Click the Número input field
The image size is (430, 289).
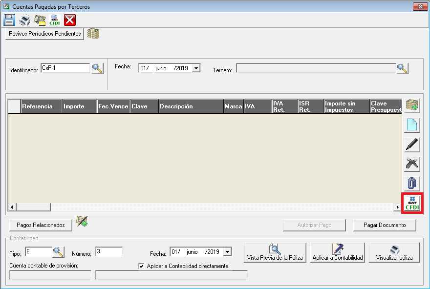click(108, 252)
